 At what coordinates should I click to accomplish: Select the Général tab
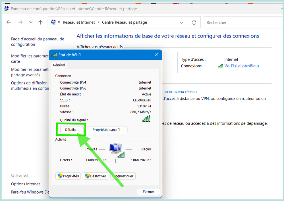click(x=59, y=65)
